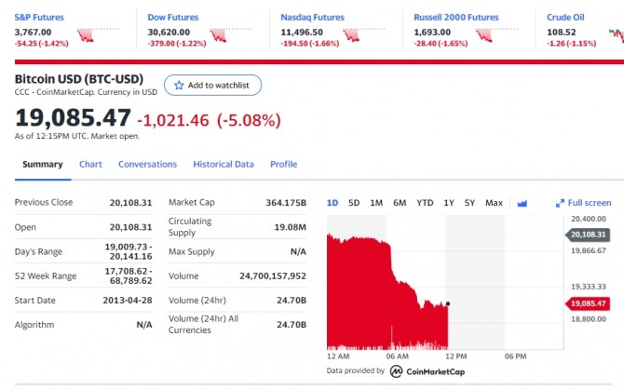Select the Max chart range
Image resolution: width=624 pixels, height=390 pixels.
coord(494,203)
